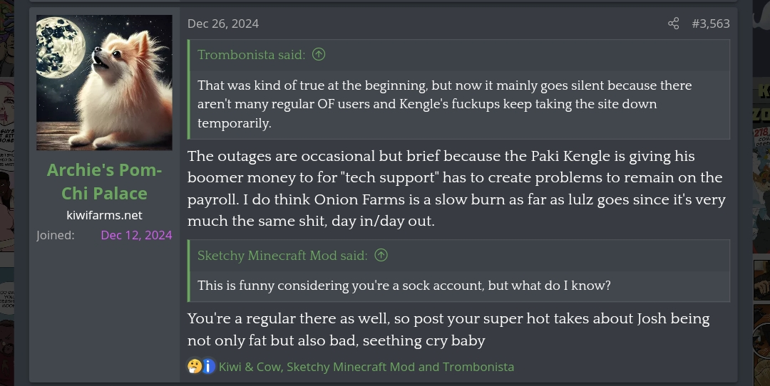Click the reply text starting "You're a regular"
Screen dimensions: 770x386
tap(448, 329)
